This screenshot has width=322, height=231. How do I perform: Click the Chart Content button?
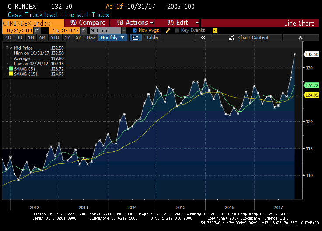248,37
